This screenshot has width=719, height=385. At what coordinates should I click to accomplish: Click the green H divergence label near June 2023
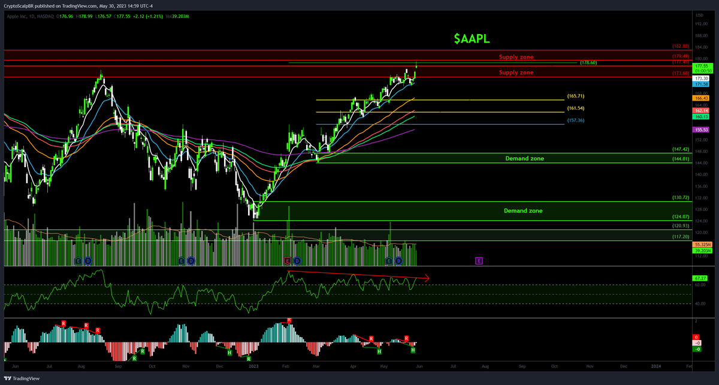[413, 350]
